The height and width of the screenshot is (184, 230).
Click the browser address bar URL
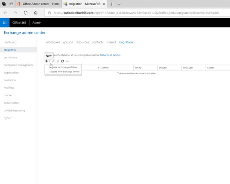point(136,13)
